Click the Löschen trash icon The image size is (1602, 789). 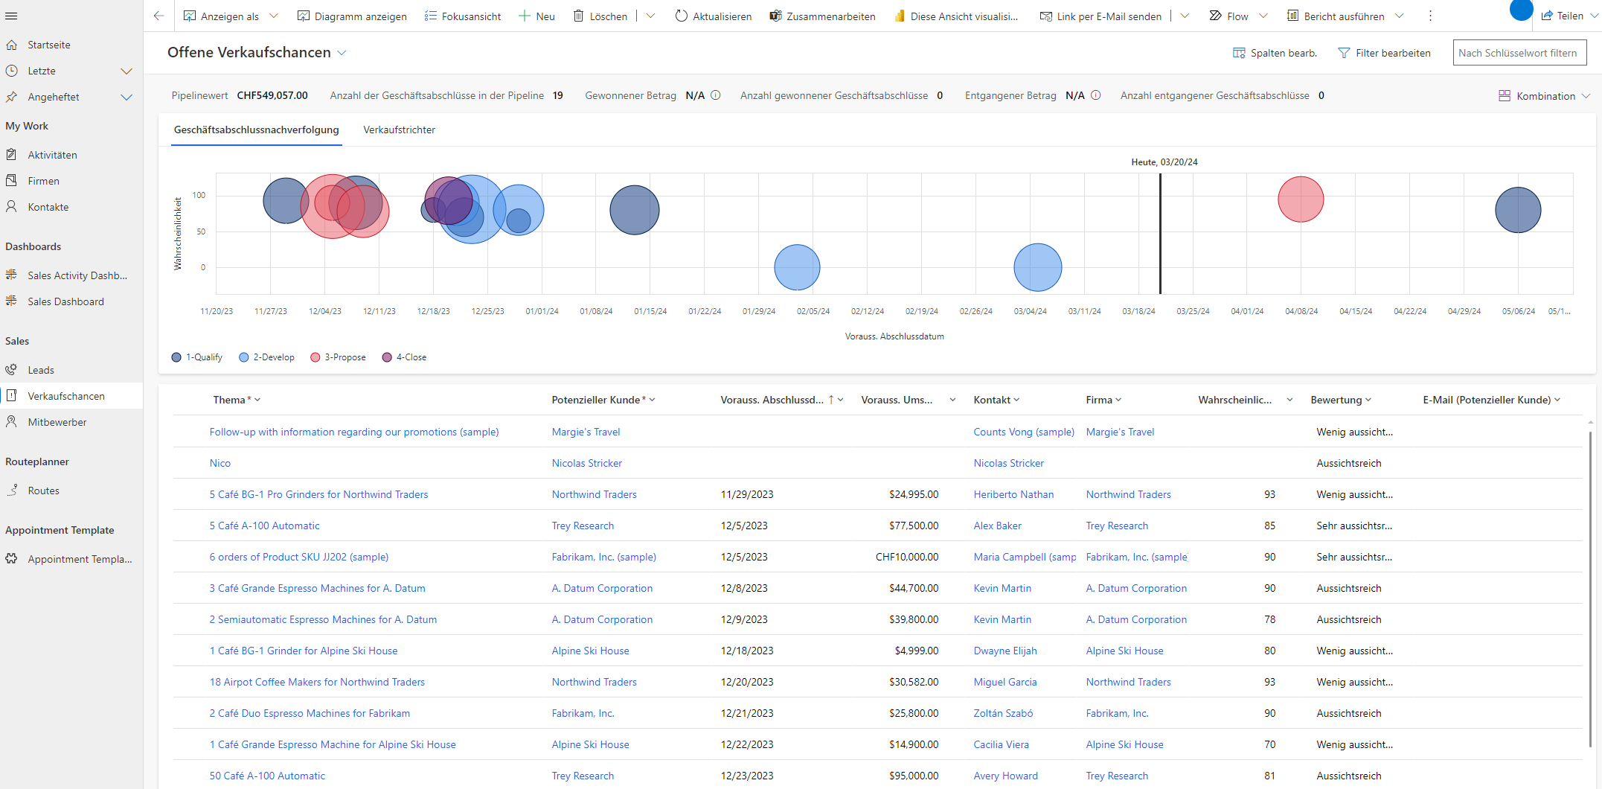coord(578,16)
